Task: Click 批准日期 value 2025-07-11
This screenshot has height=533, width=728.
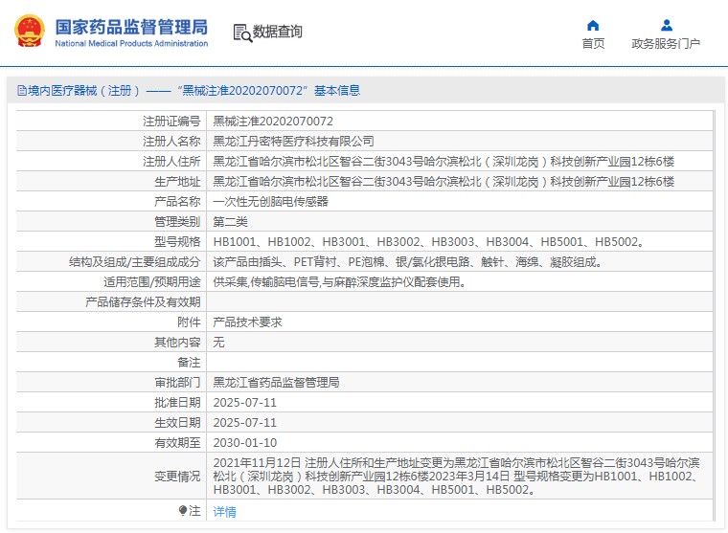Action: [244, 403]
